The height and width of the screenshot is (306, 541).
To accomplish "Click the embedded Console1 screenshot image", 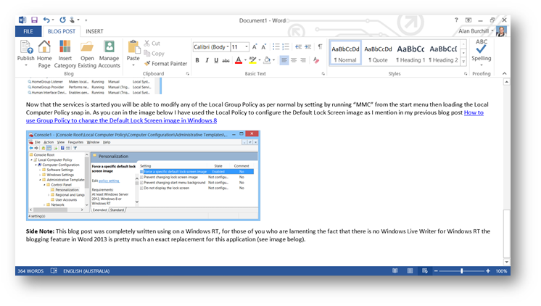I will pos(143,175).
